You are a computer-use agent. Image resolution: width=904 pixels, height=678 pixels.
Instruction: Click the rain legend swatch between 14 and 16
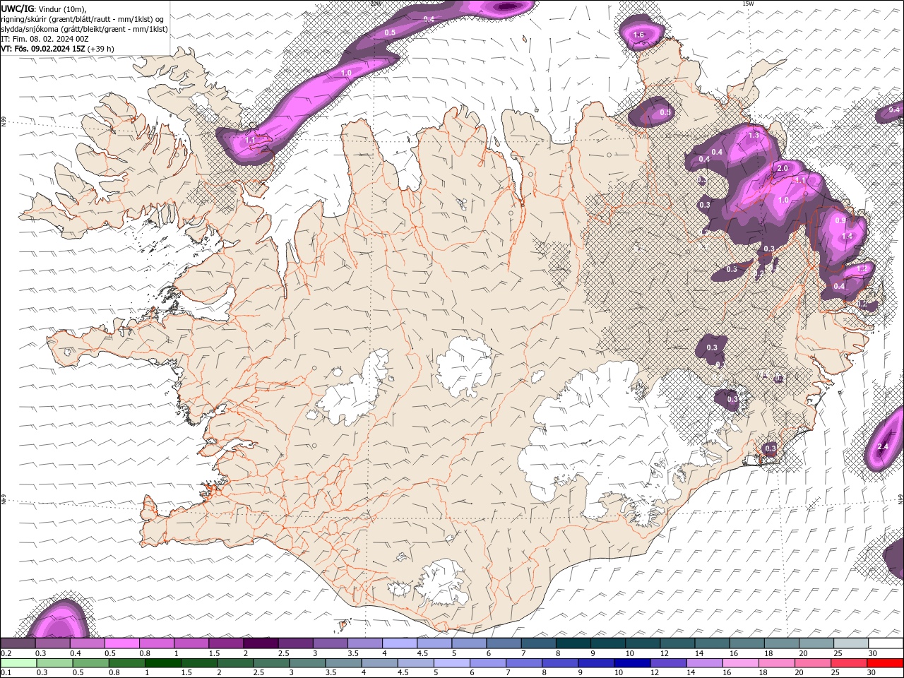coord(704,663)
